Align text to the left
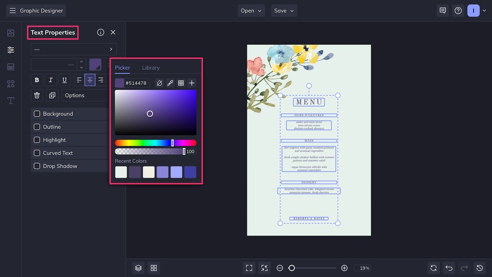Viewport: 492px width, 277px height. (79, 80)
